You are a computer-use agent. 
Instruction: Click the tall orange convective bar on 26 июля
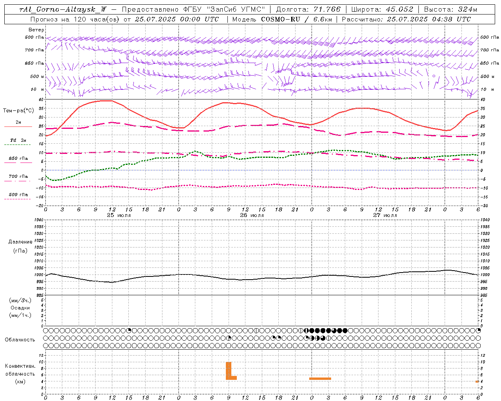pyautogui.click(x=229, y=370)
